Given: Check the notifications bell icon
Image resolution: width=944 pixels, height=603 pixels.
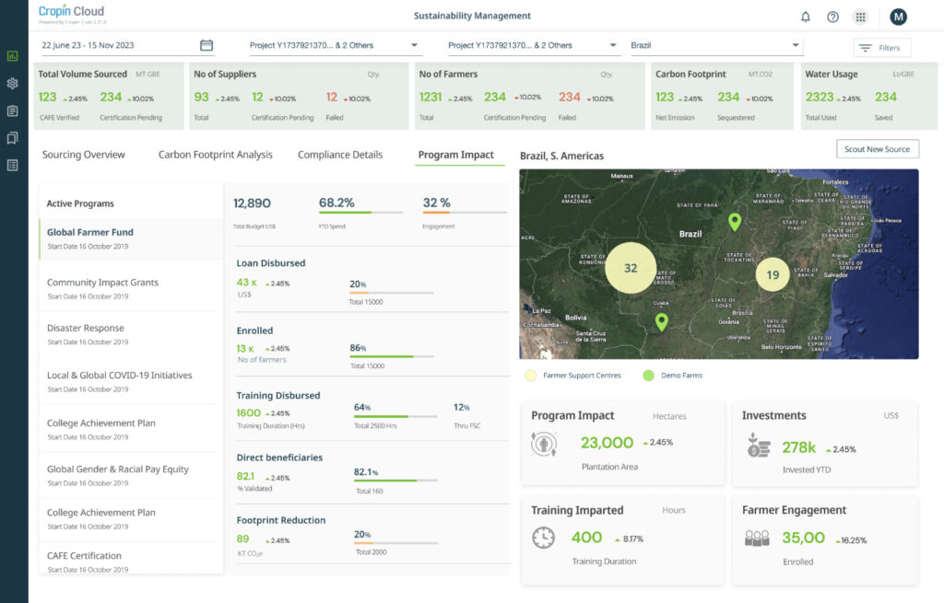Looking at the screenshot, I should pyautogui.click(x=806, y=17).
